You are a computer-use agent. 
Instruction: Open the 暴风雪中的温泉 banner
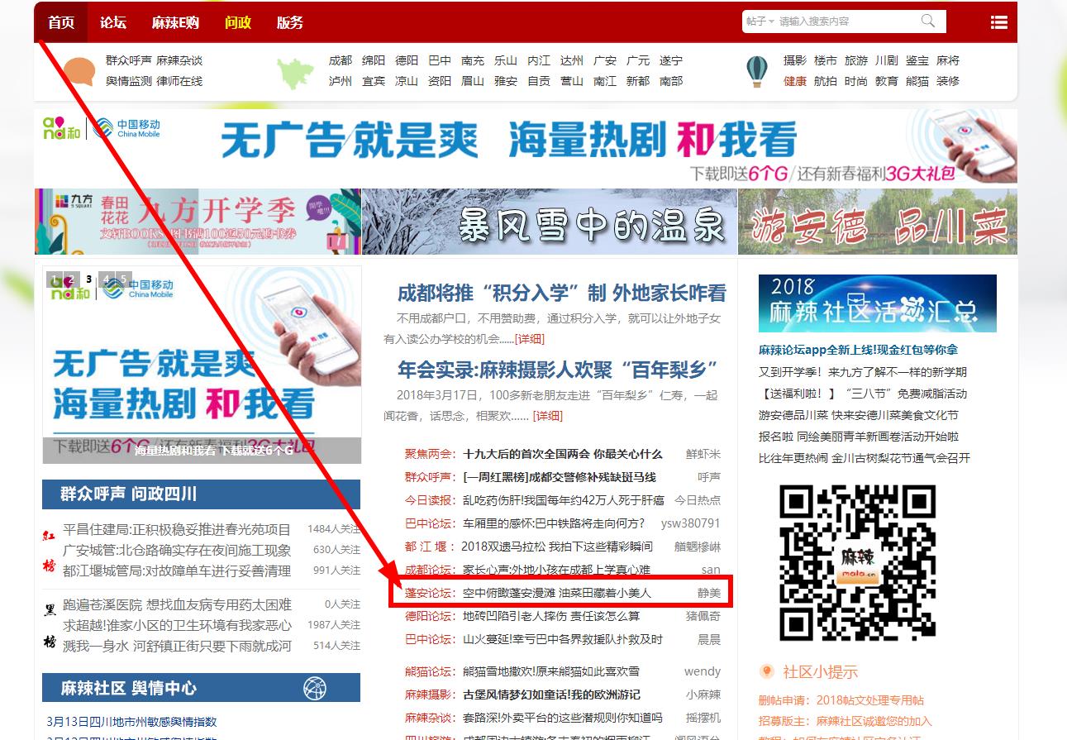[550, 222]
